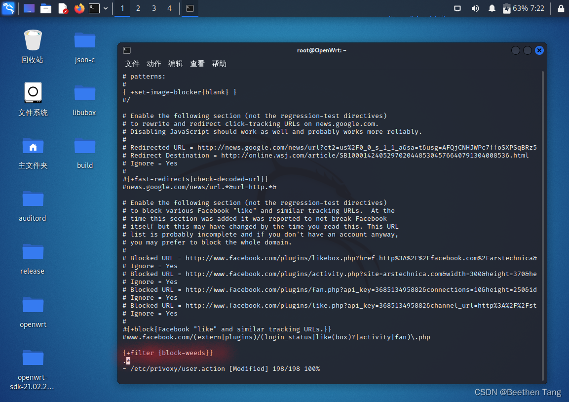Screen dimensions: 569x402
Task: Click the '/etc/privoxy/user.action [Modified]' status line
Action: (221, 368)
